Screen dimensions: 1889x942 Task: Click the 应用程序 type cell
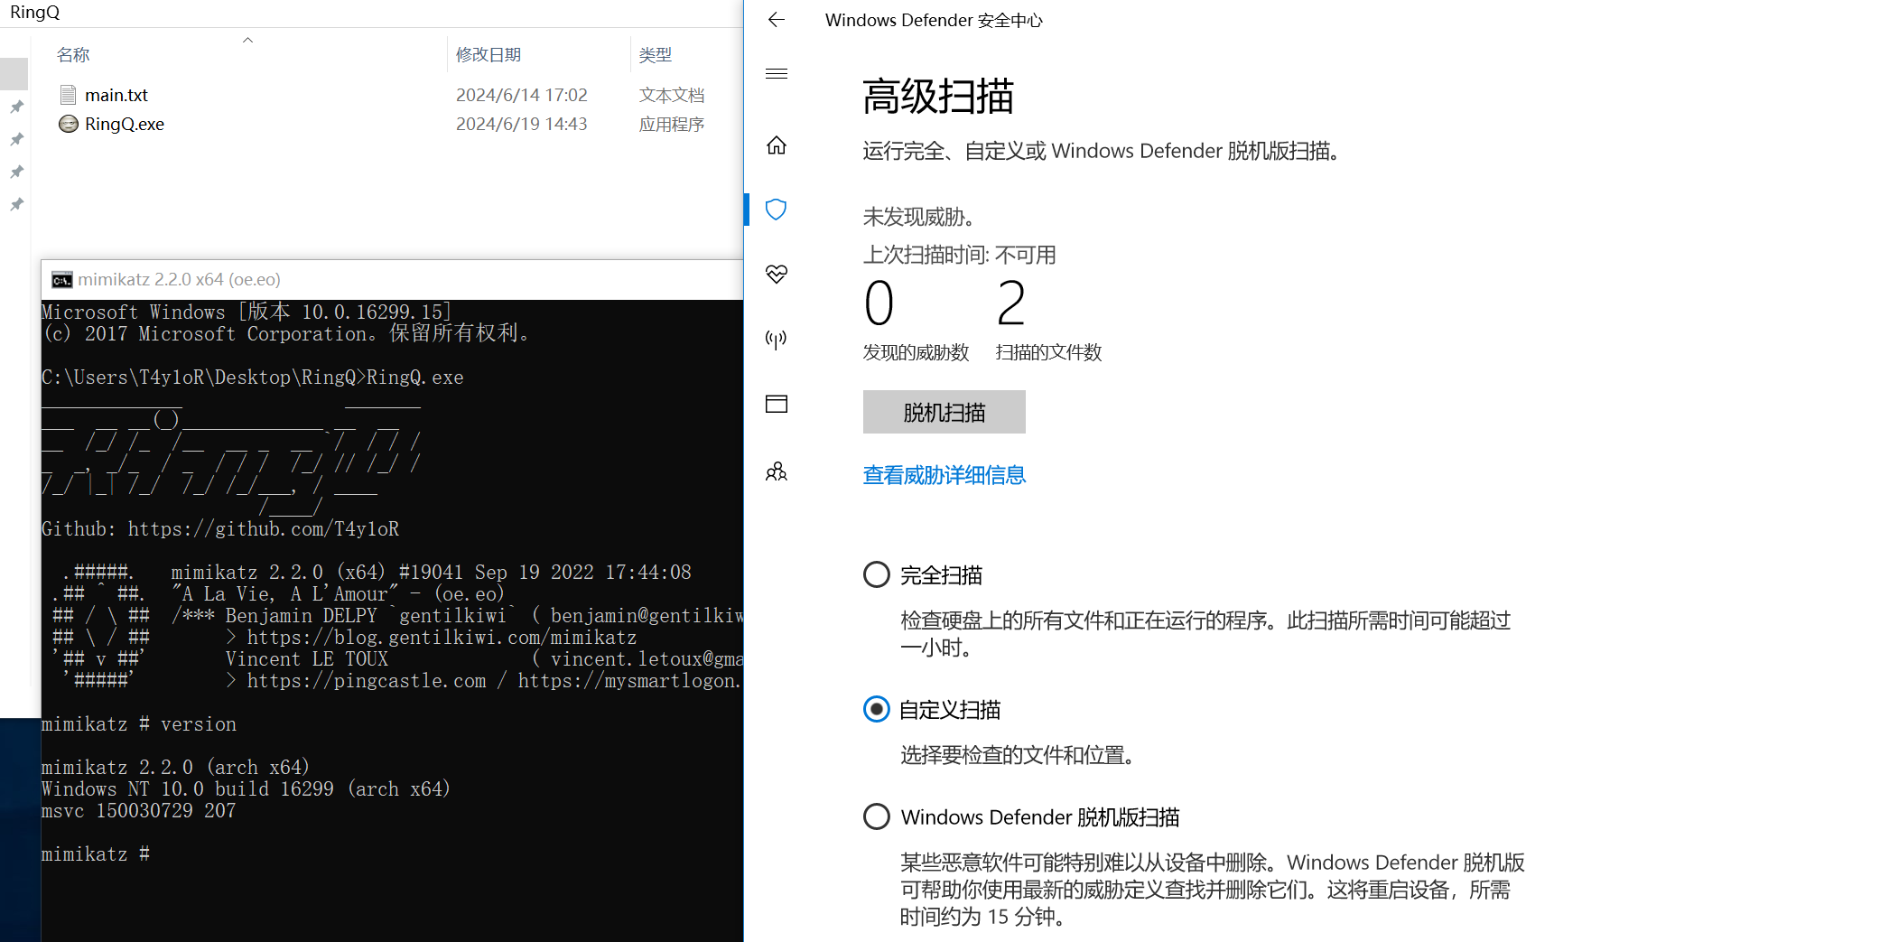(672, 124)
